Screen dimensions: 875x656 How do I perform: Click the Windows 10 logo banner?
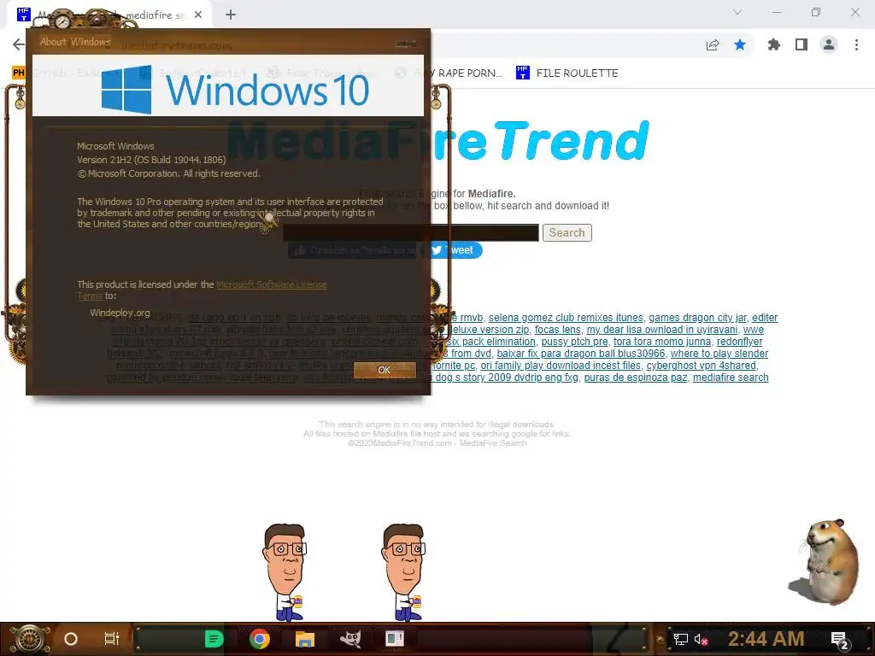coord(228,85)
